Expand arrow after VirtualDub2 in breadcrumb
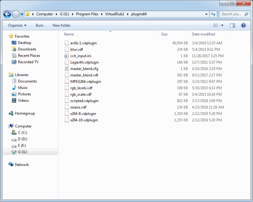 (128, 14)
